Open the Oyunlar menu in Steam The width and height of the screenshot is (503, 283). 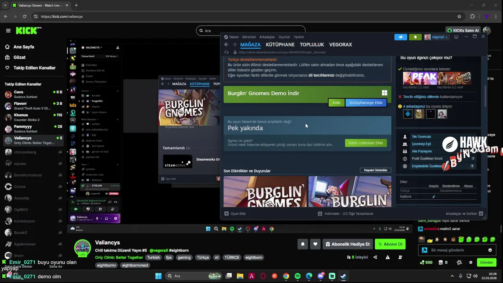284,37
